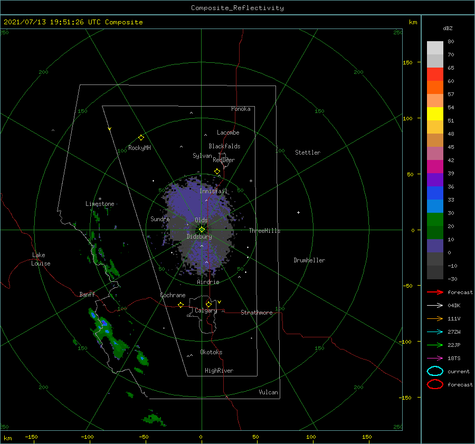Click the magenta 18TS arrow in legend

(x=435, y=358)
